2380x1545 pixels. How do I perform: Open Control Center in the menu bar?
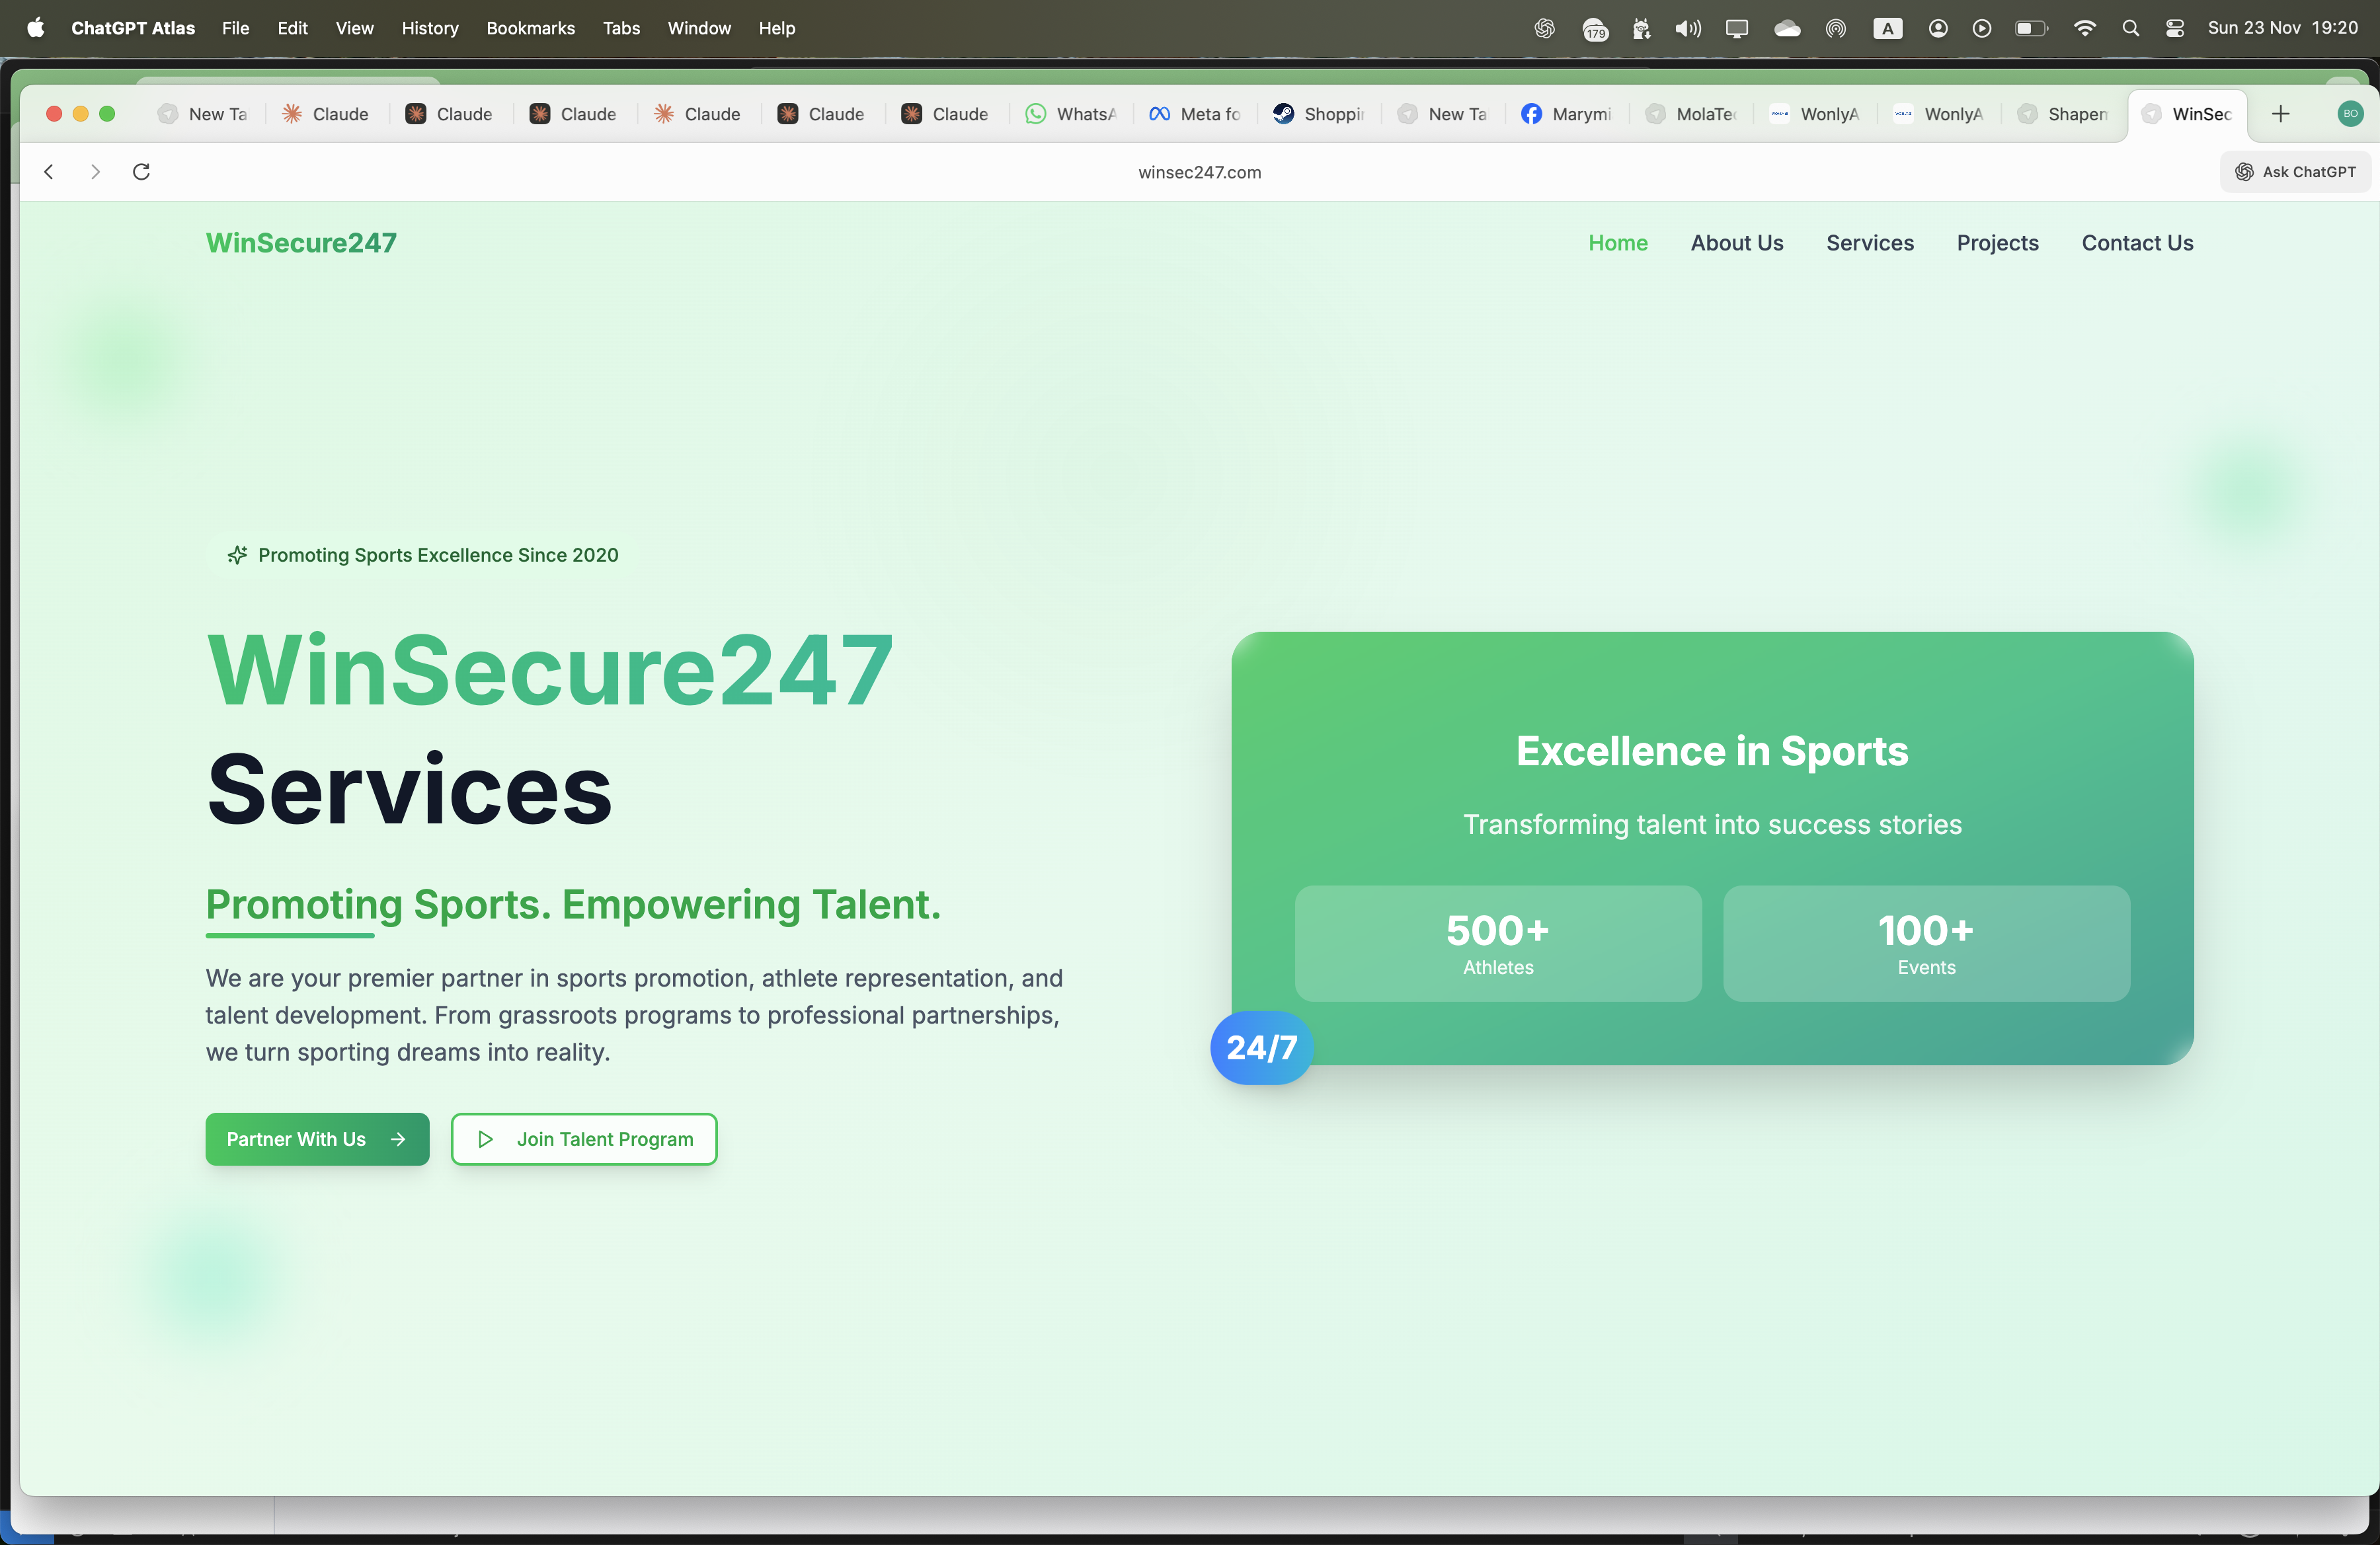2174,28
